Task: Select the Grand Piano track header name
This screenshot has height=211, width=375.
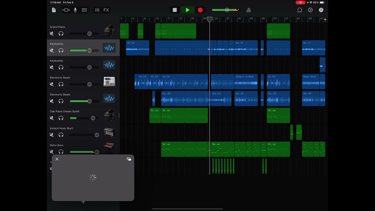Action: click(57, 27)
